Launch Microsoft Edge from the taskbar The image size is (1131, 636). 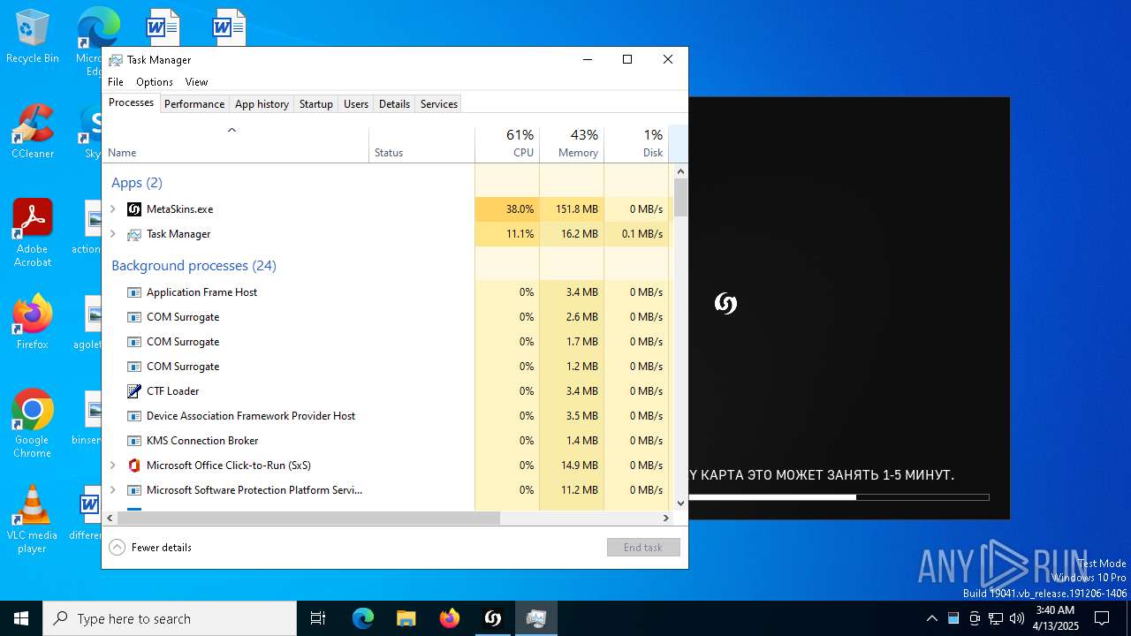(x=363, y=618)
